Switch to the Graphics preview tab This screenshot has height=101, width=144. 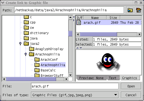(x=130, y=78)
